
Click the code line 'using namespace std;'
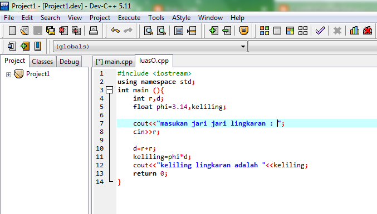pyautogui.click(x=156, y=82)
